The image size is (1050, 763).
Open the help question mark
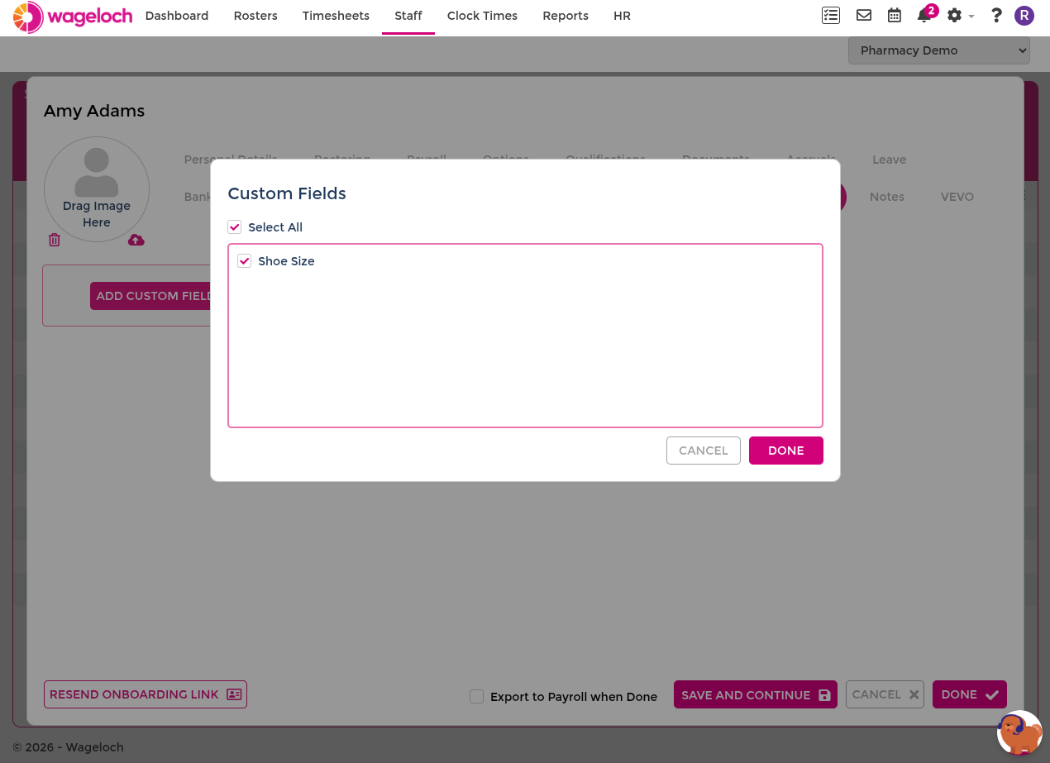tap(996, 15)
